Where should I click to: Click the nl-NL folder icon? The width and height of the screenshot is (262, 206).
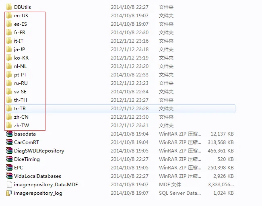[9, 66]
